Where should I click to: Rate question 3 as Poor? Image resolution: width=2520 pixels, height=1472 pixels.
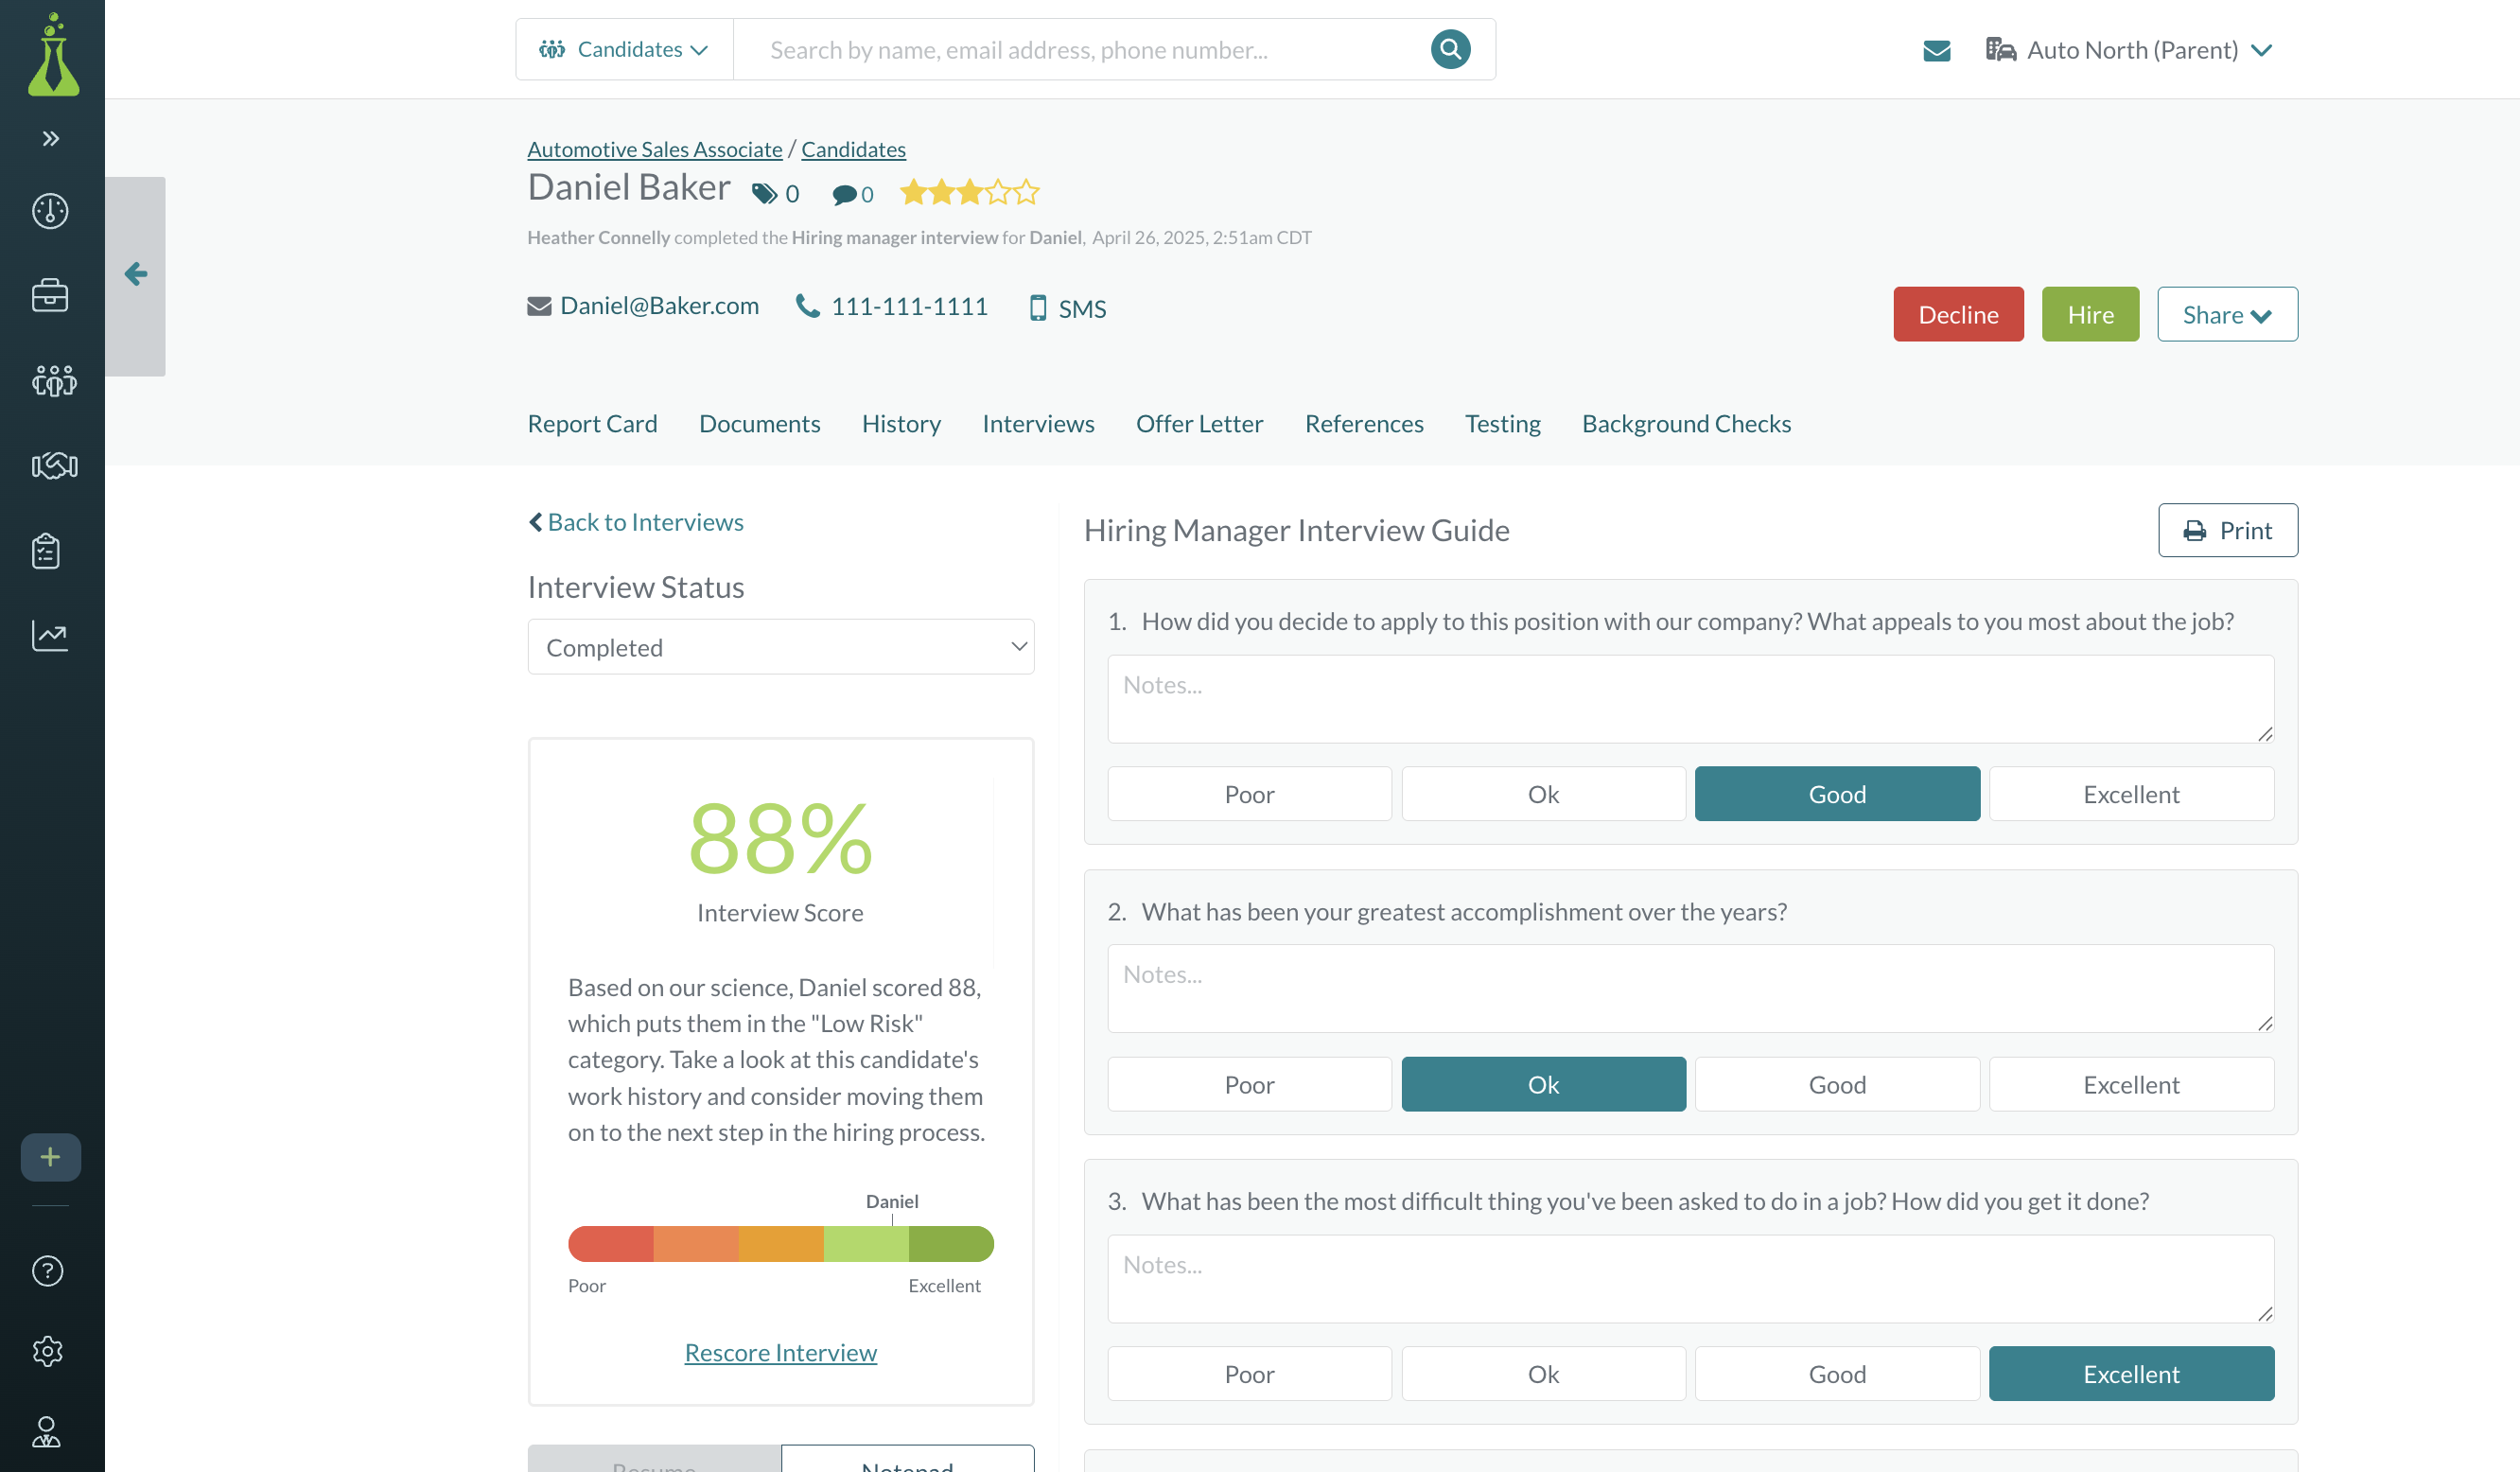(x=1248, y=1374)
